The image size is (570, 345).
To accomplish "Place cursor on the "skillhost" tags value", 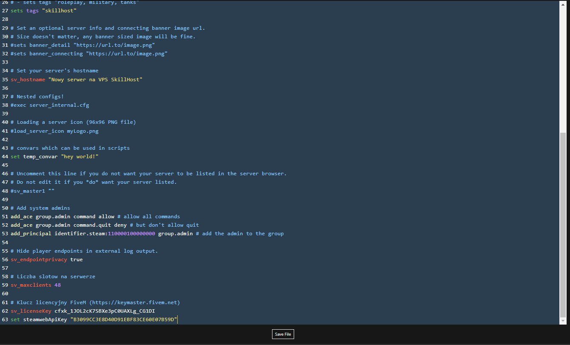I will point(59,11).
